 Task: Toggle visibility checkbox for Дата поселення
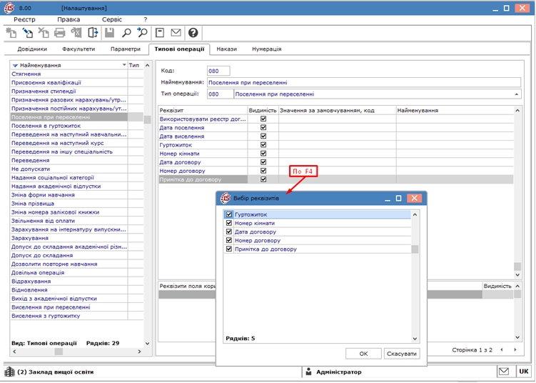tap(263, 127)
